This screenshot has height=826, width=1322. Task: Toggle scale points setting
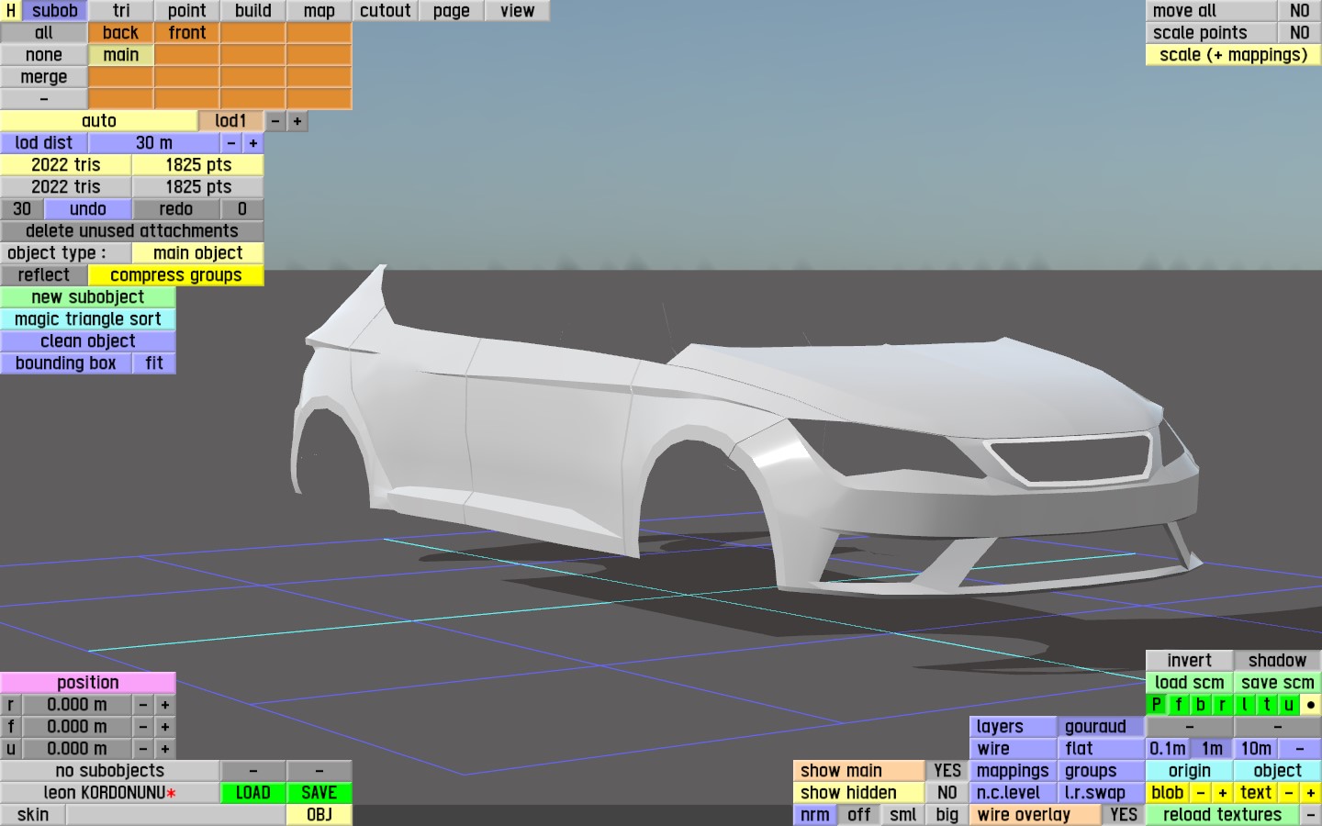coord(1300,33)
